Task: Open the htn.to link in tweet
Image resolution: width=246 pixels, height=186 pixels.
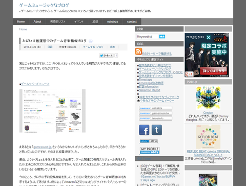Action: point(166,177)
